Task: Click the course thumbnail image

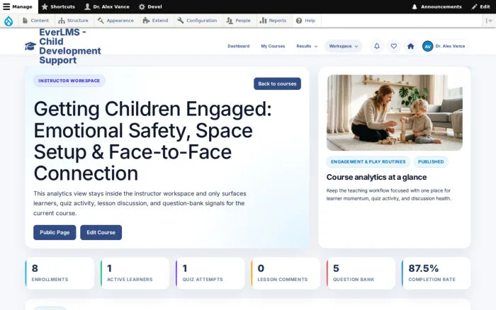Action: [395, 113]
